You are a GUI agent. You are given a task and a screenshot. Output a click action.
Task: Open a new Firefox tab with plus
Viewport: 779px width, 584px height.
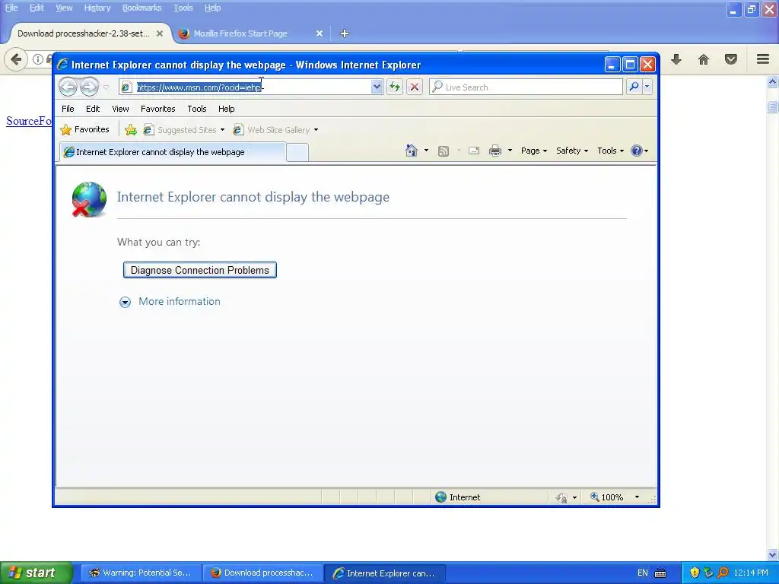pos(345,33)
